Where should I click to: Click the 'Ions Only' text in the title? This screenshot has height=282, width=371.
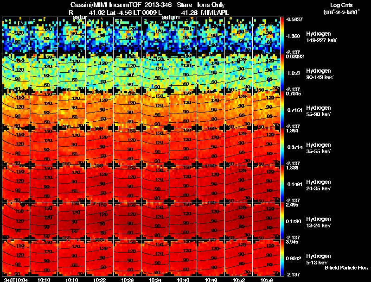pyautogui.click(x=211, y=5)
